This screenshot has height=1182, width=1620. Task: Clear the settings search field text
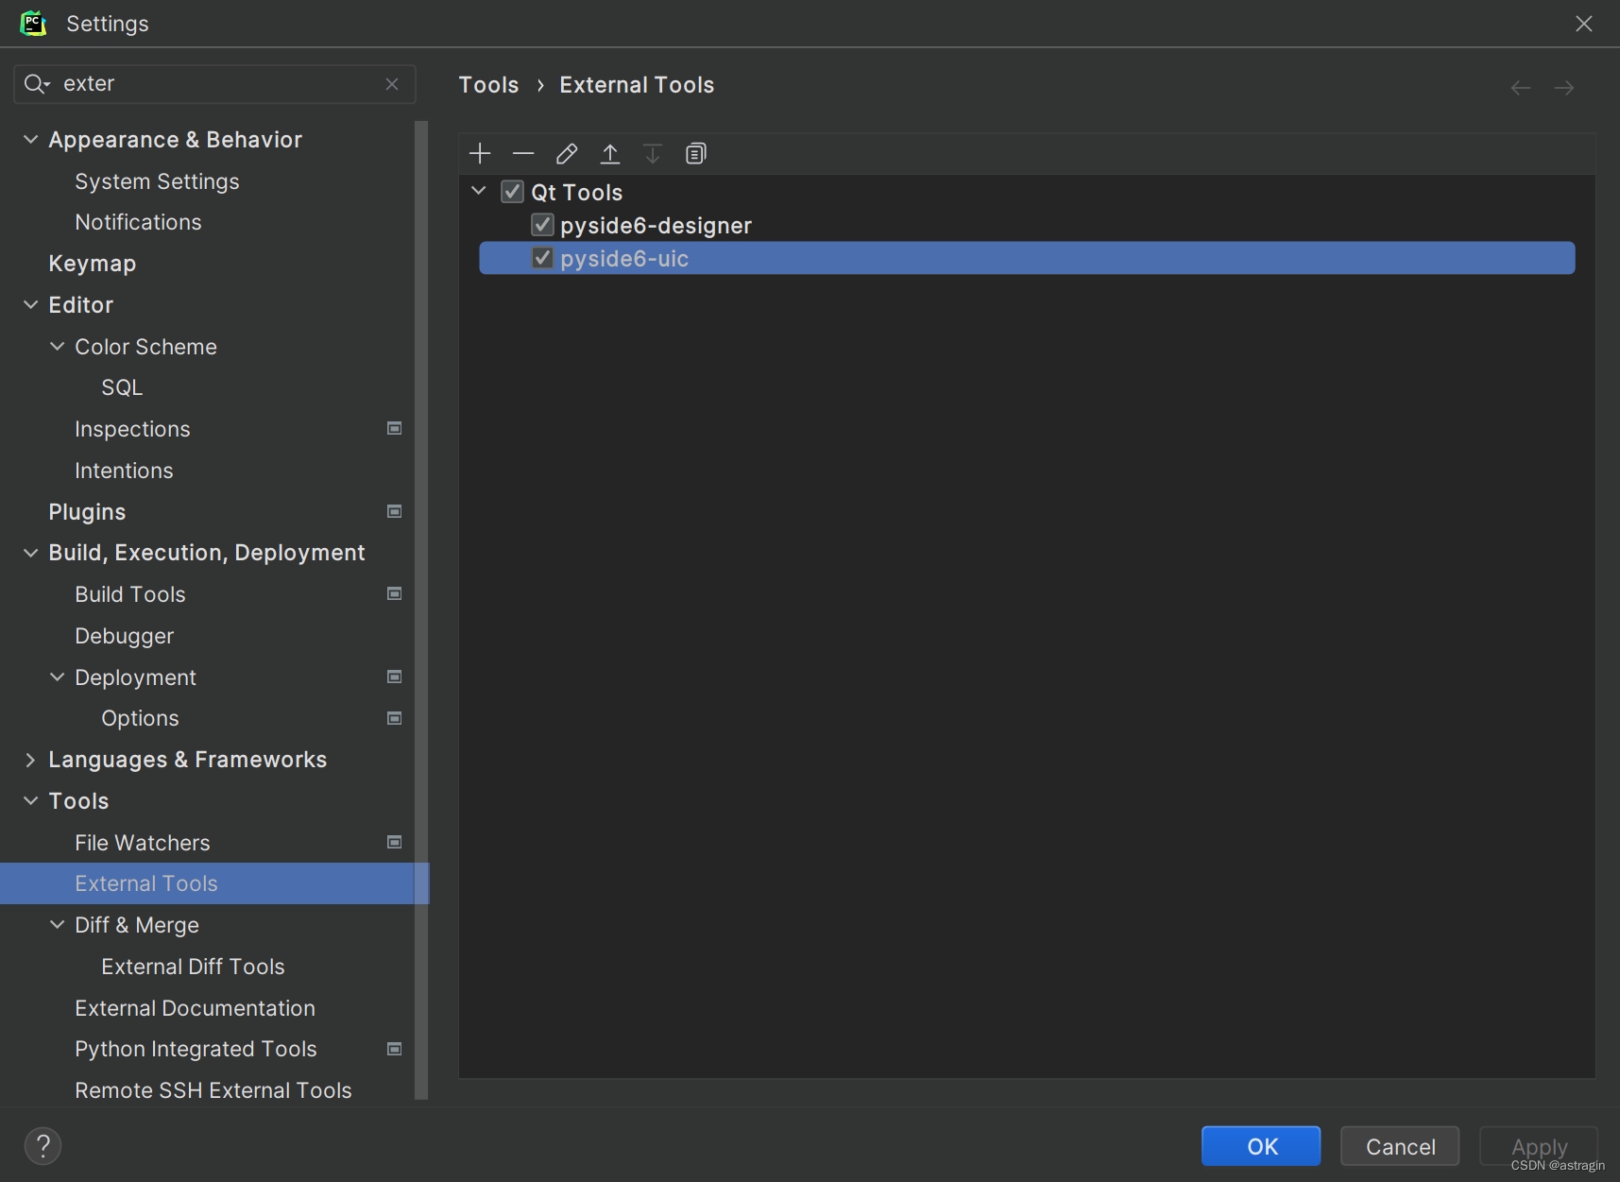(392, 84)
